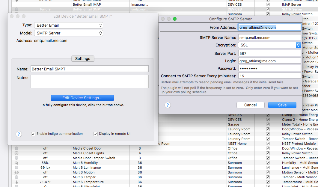Toggle checkbox in Mult 6 Humidity row
The height and width of the screenshot is (187, 318).
pyautogui.click(x=268, y=163)
